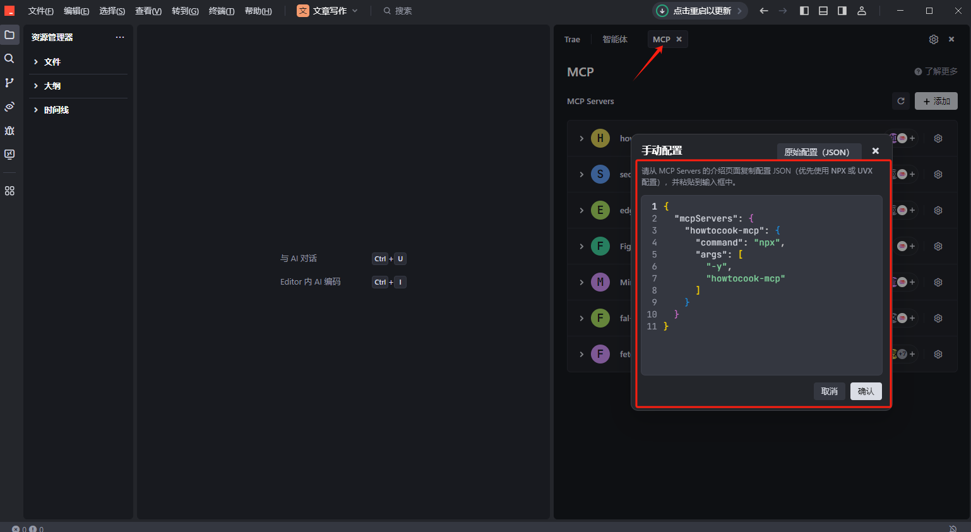Open the 文章写作 project dropdown
Image resolution: width=971 pixels, height=532 pixels.
tap(328, 11)
